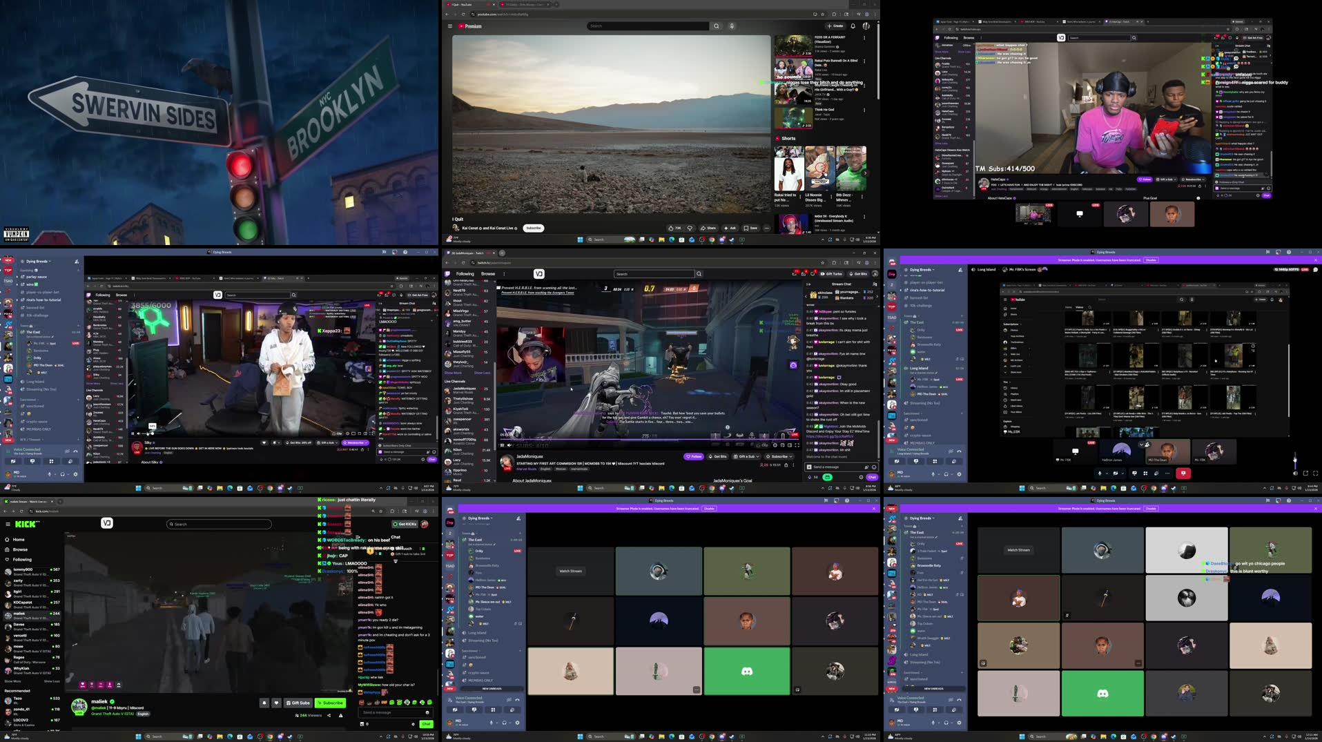This screenshot has height=742, width=1322.
Task: Follow JadaMoniquex on Twitch
Action: point(694,456)
